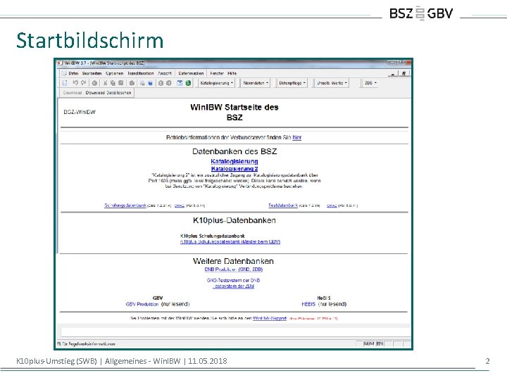Minimize the inner WinIBW document window
Viewport: 507px width, 380px height.
point(393,74)
